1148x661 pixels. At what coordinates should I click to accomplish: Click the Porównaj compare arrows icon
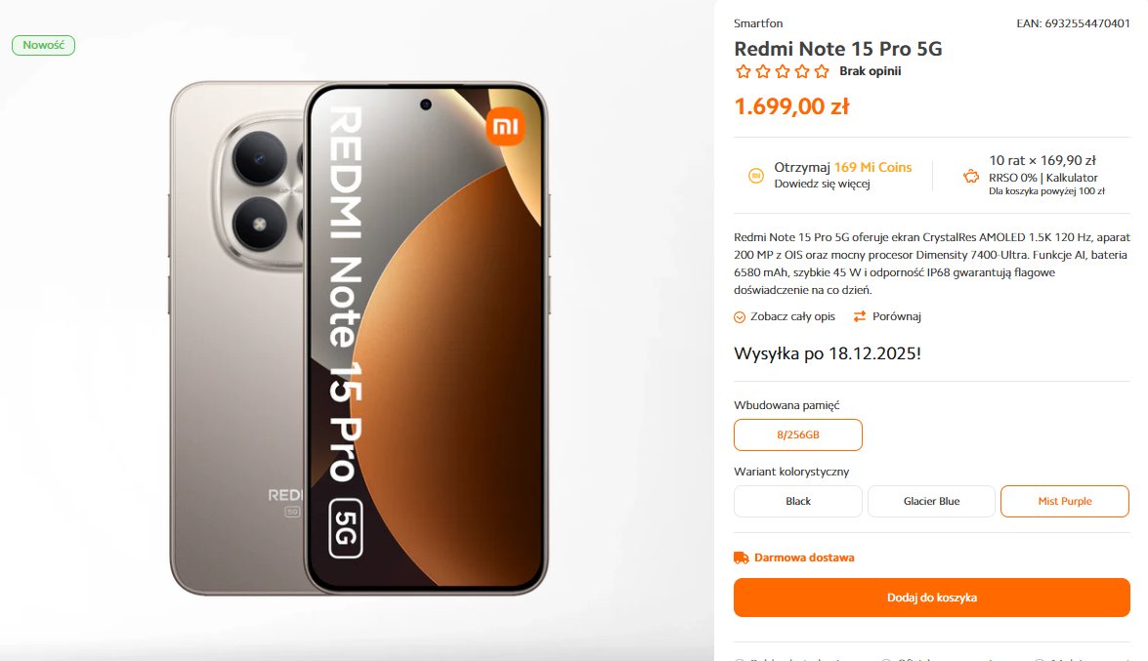click(860, 316)
